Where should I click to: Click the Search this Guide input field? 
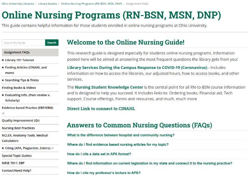pyautogui.click(x=23, y=43)
